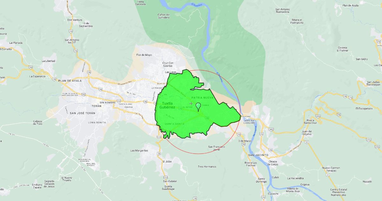Click the Flor de Mayo label
The image size is (382, 201).
pos(144,55)
